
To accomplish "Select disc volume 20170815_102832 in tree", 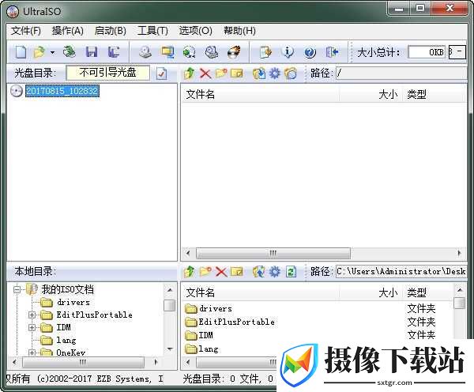I will point(62,91).
